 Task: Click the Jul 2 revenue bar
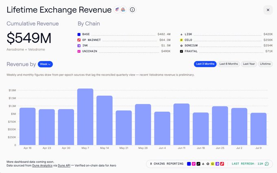(239, 126)
